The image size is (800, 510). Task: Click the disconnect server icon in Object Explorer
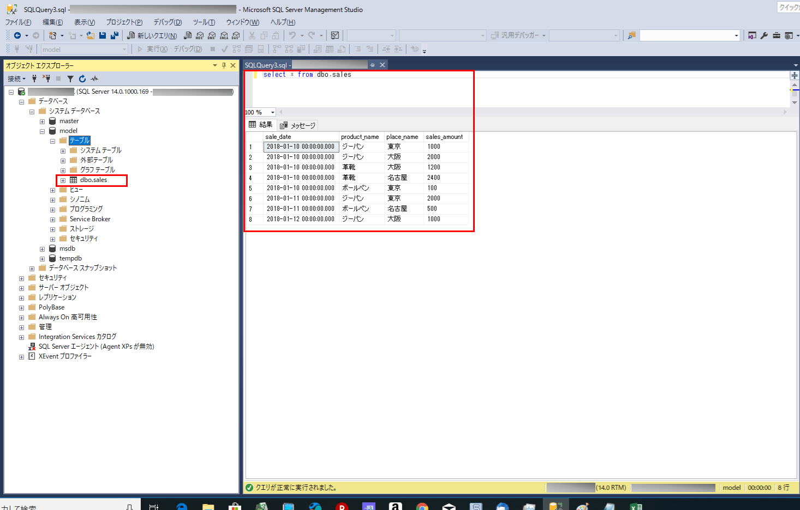46,79
